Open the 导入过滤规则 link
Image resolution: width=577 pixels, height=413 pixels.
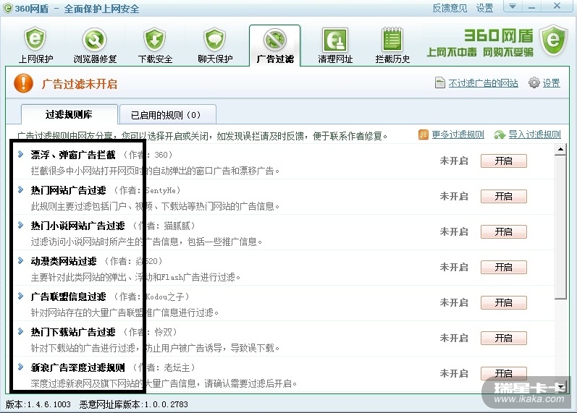point(535,135)
